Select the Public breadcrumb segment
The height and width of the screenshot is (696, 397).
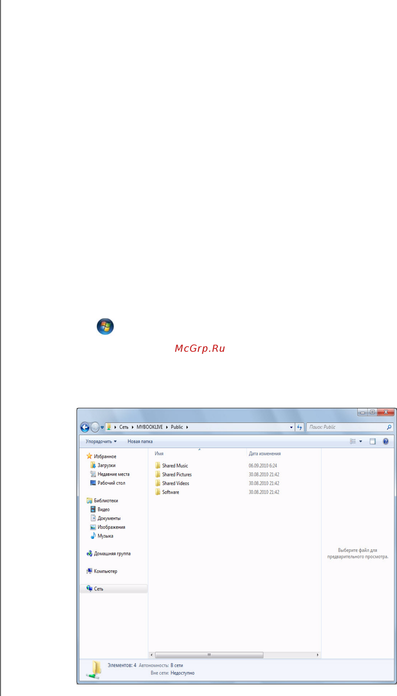point(177,427)
